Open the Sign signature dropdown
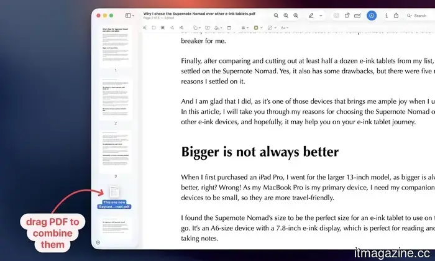 point(218,28)
